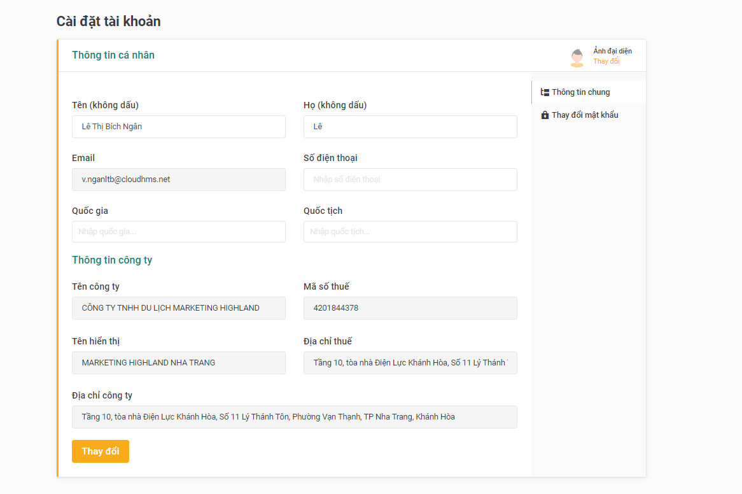The height and width of the screenshot is (494, 742).
Task: Click the Mã số thuế field
Action: coord(410,308)
